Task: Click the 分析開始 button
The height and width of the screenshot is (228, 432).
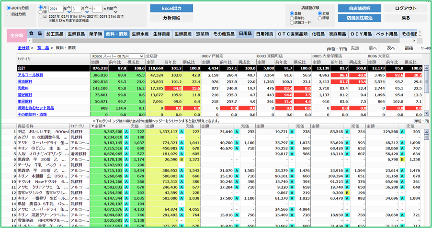Action: click(171, 18)
